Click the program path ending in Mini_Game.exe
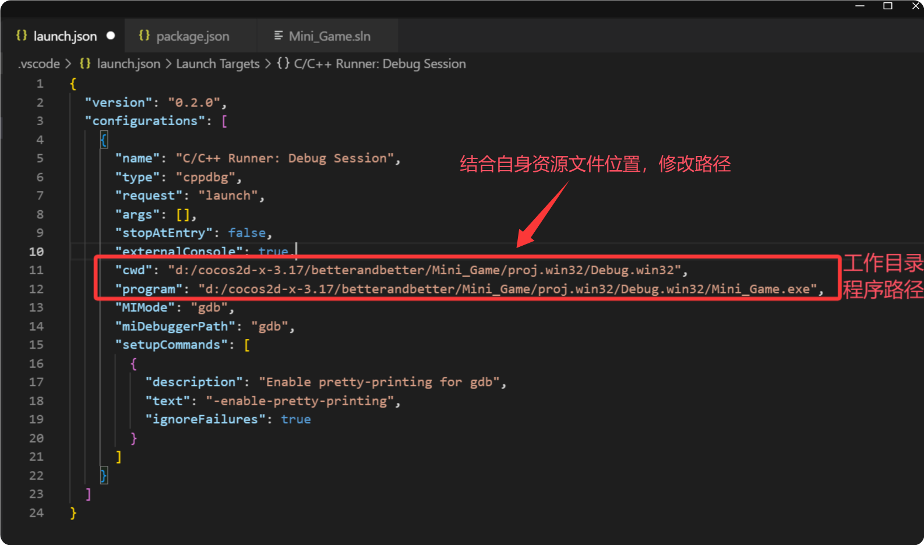This screenshot has width=924, height=545. click(x=508, y=289)
